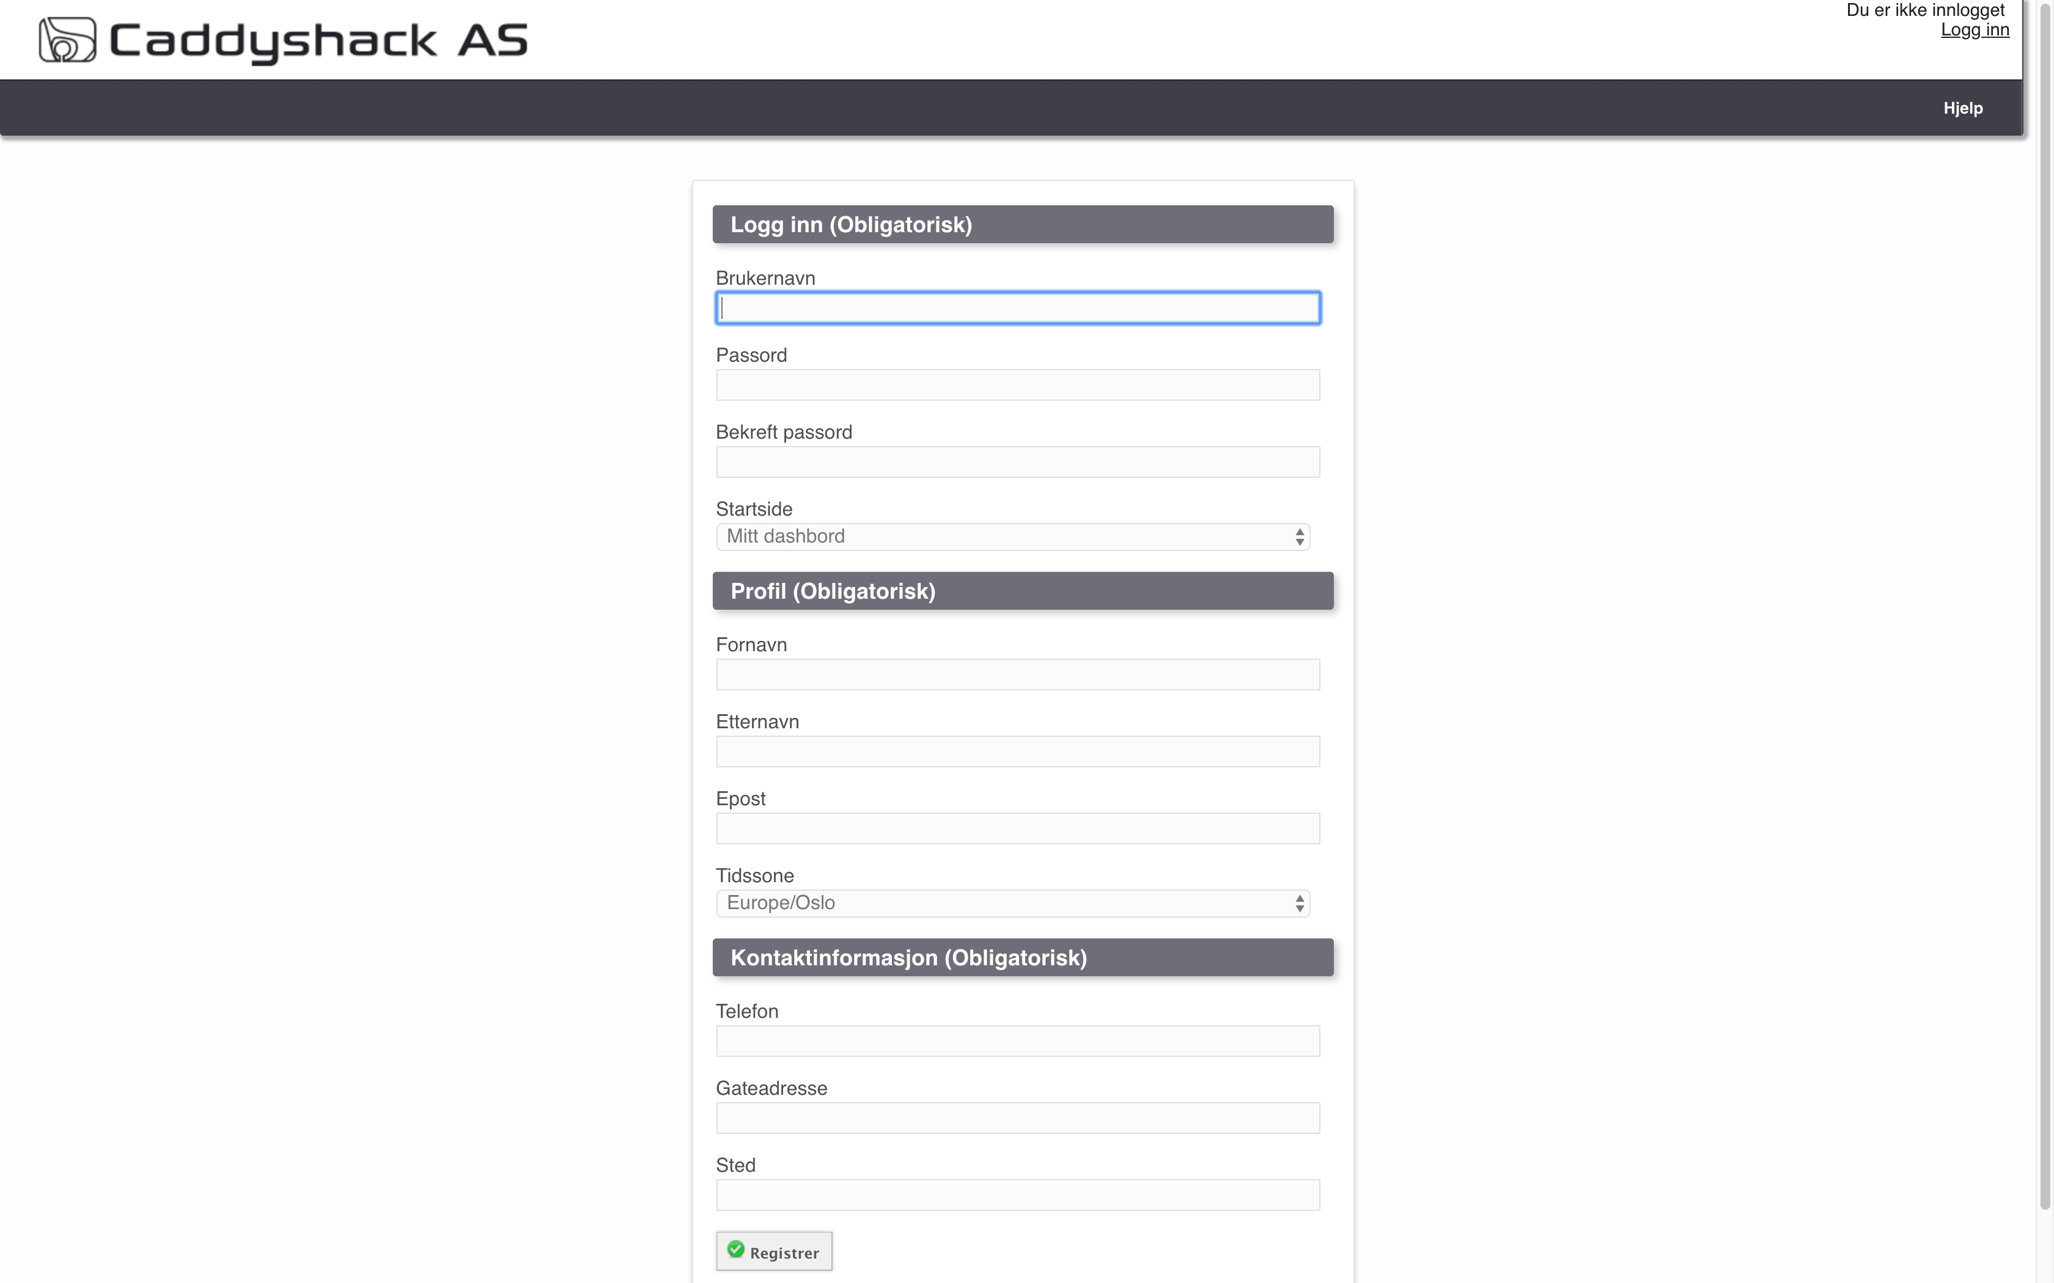Click the Etternavn text box

pos(1018,752)
